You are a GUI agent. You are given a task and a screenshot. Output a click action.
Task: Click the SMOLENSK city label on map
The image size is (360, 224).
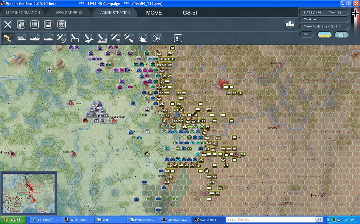pos(117,117)
